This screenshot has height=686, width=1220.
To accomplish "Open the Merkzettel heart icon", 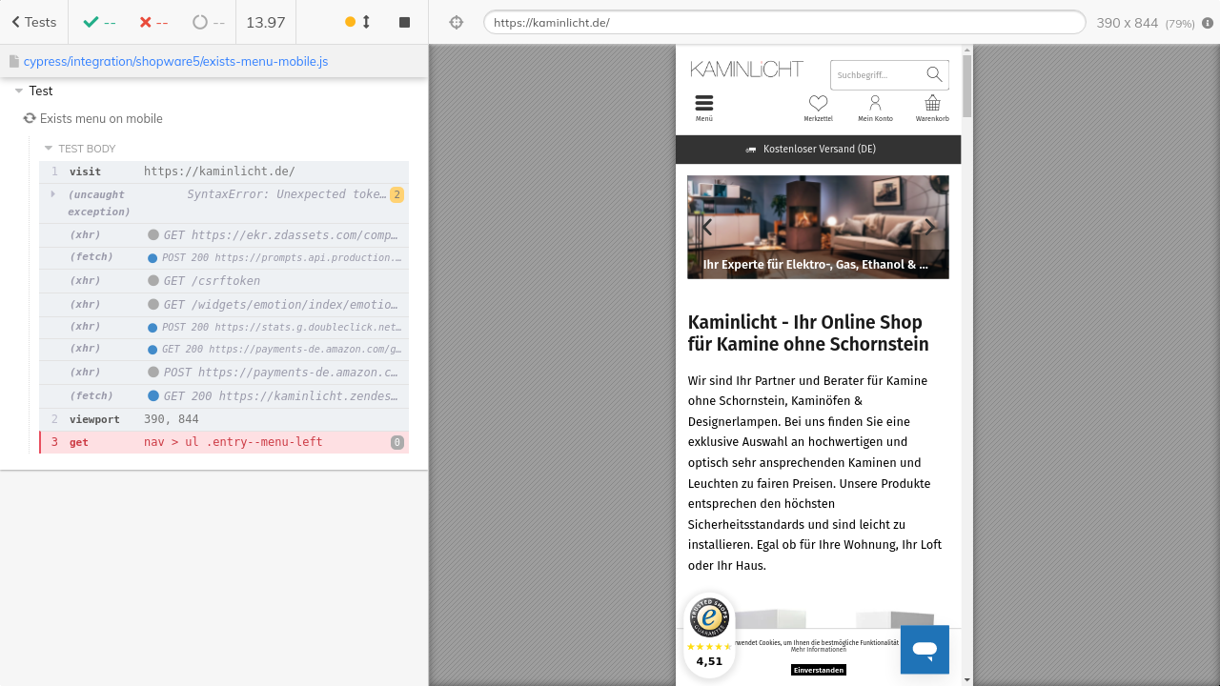I will pos(818,107).
